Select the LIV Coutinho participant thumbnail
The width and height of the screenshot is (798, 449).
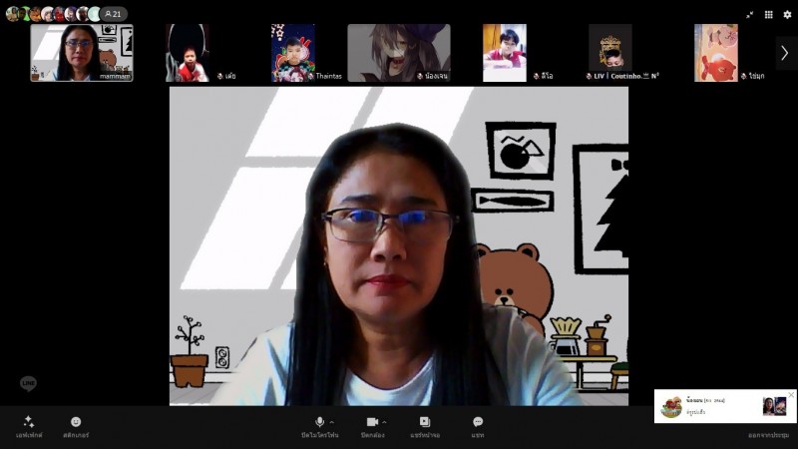[x=609, y=52]
